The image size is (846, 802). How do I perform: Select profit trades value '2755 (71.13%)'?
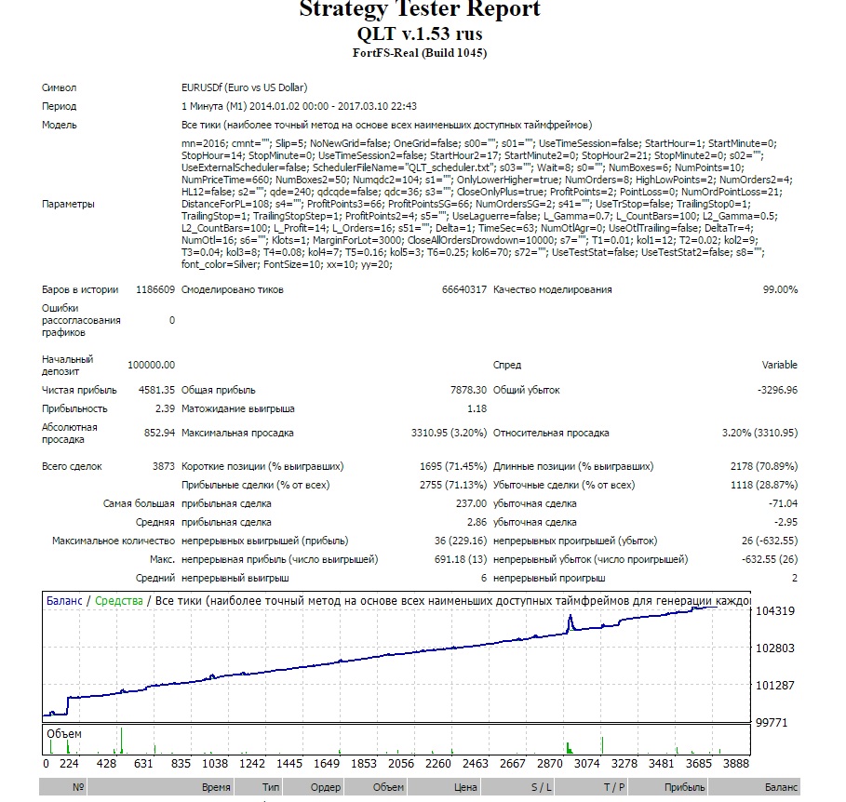tap(453, 485)
